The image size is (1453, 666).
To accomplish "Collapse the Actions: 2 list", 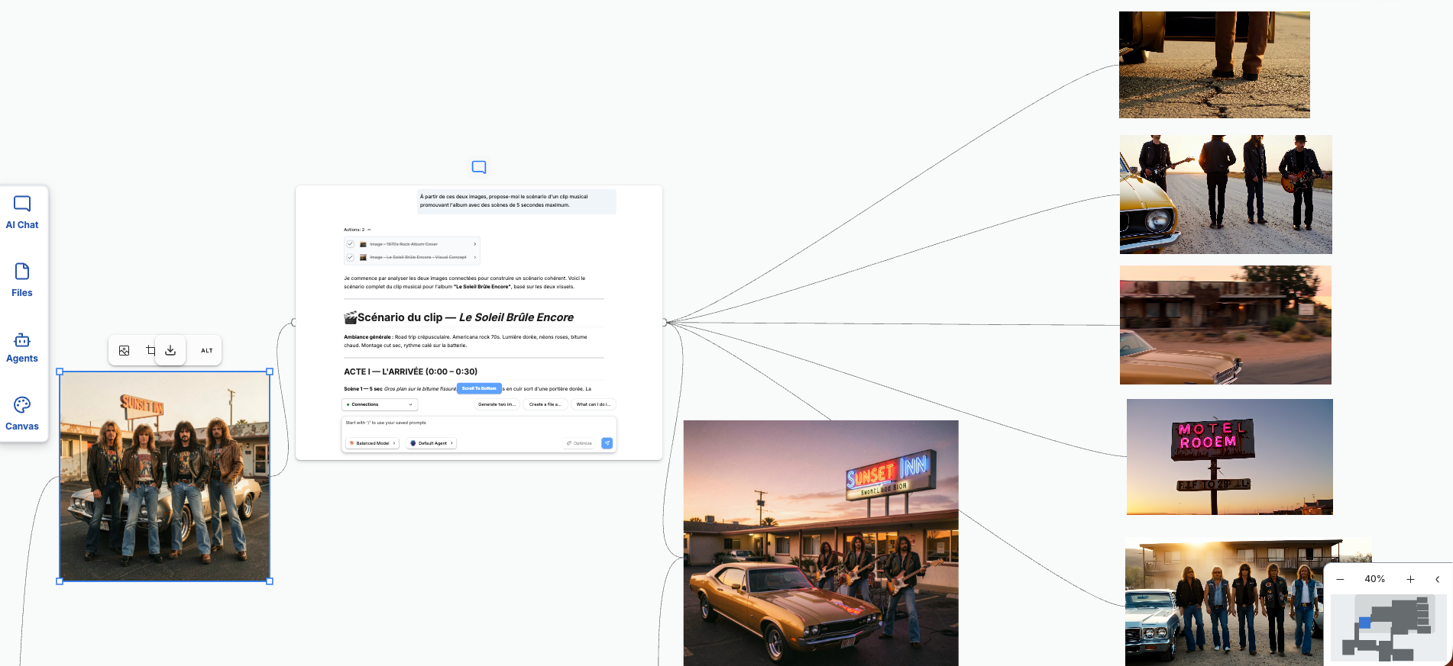I will (x=369, y=230).
